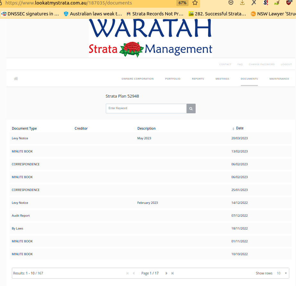Go to next page of results
296x286 pixels.
click(166, 273)
